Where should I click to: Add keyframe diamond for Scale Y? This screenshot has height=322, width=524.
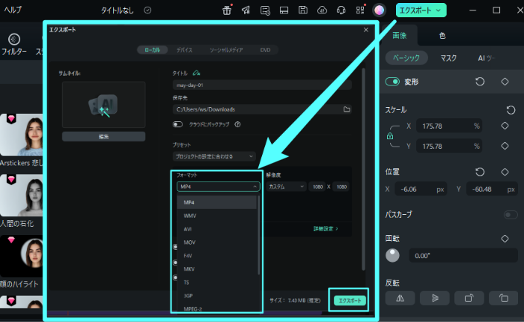click(505, 146)
